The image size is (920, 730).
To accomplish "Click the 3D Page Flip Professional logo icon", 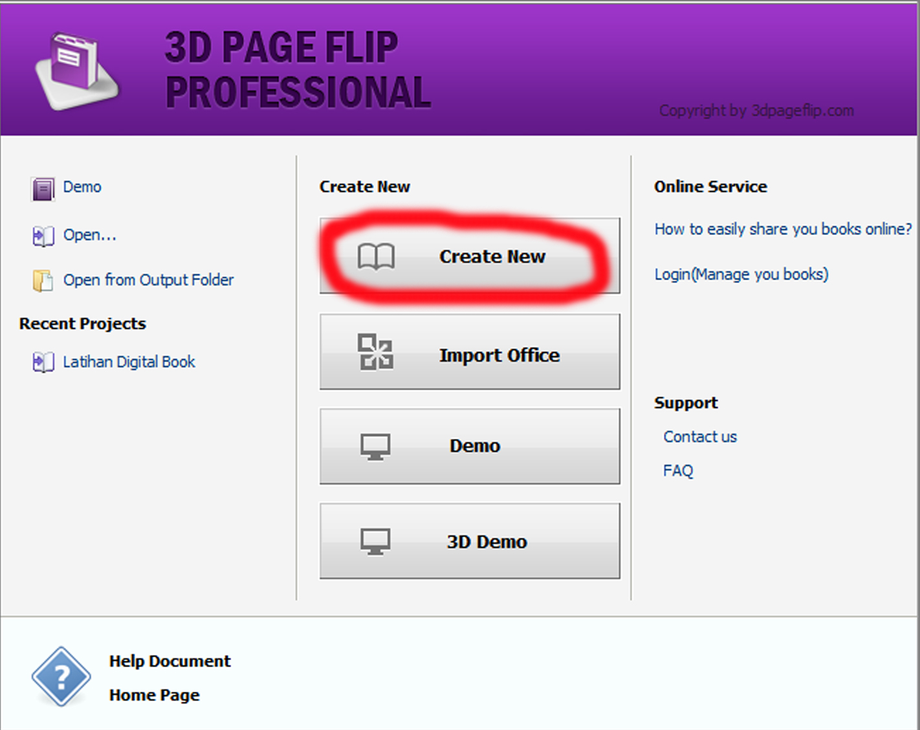I will click(x=77, y=71).
